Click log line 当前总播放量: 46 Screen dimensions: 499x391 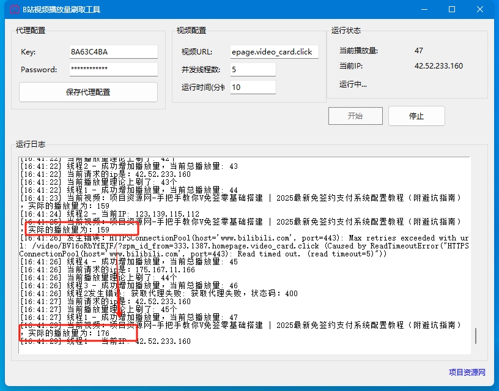(129, 286)
